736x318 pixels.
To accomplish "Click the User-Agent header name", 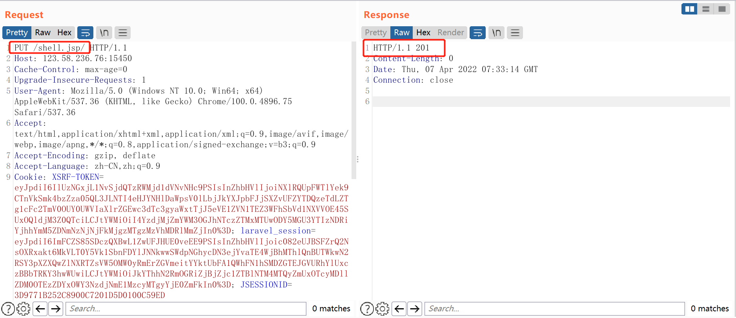I will (38, 91).
